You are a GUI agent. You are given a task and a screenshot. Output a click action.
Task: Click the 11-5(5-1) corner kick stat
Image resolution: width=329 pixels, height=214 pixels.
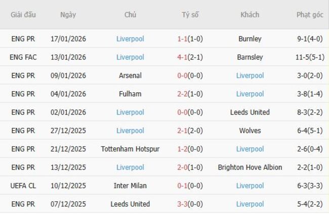pos(310,57)
